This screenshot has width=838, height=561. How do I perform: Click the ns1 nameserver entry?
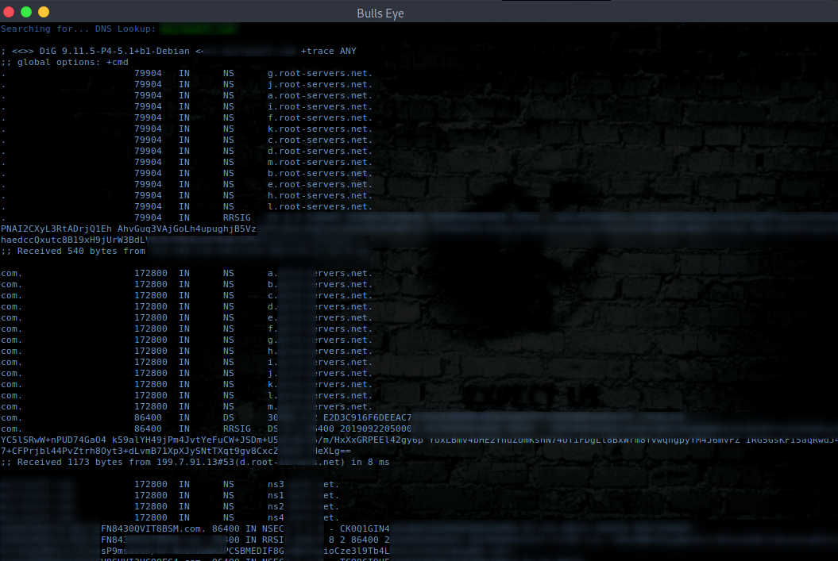click(276, 495)
